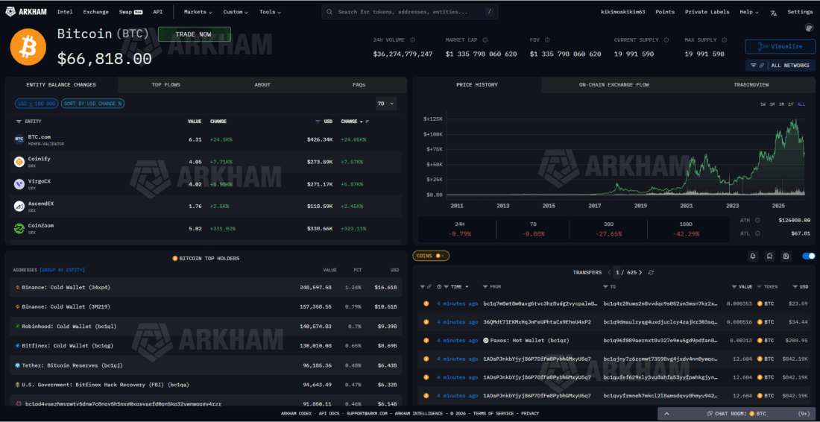
Task: Click the Arkham logo in header
Action: pyautogui.click(x=25, y=12)
